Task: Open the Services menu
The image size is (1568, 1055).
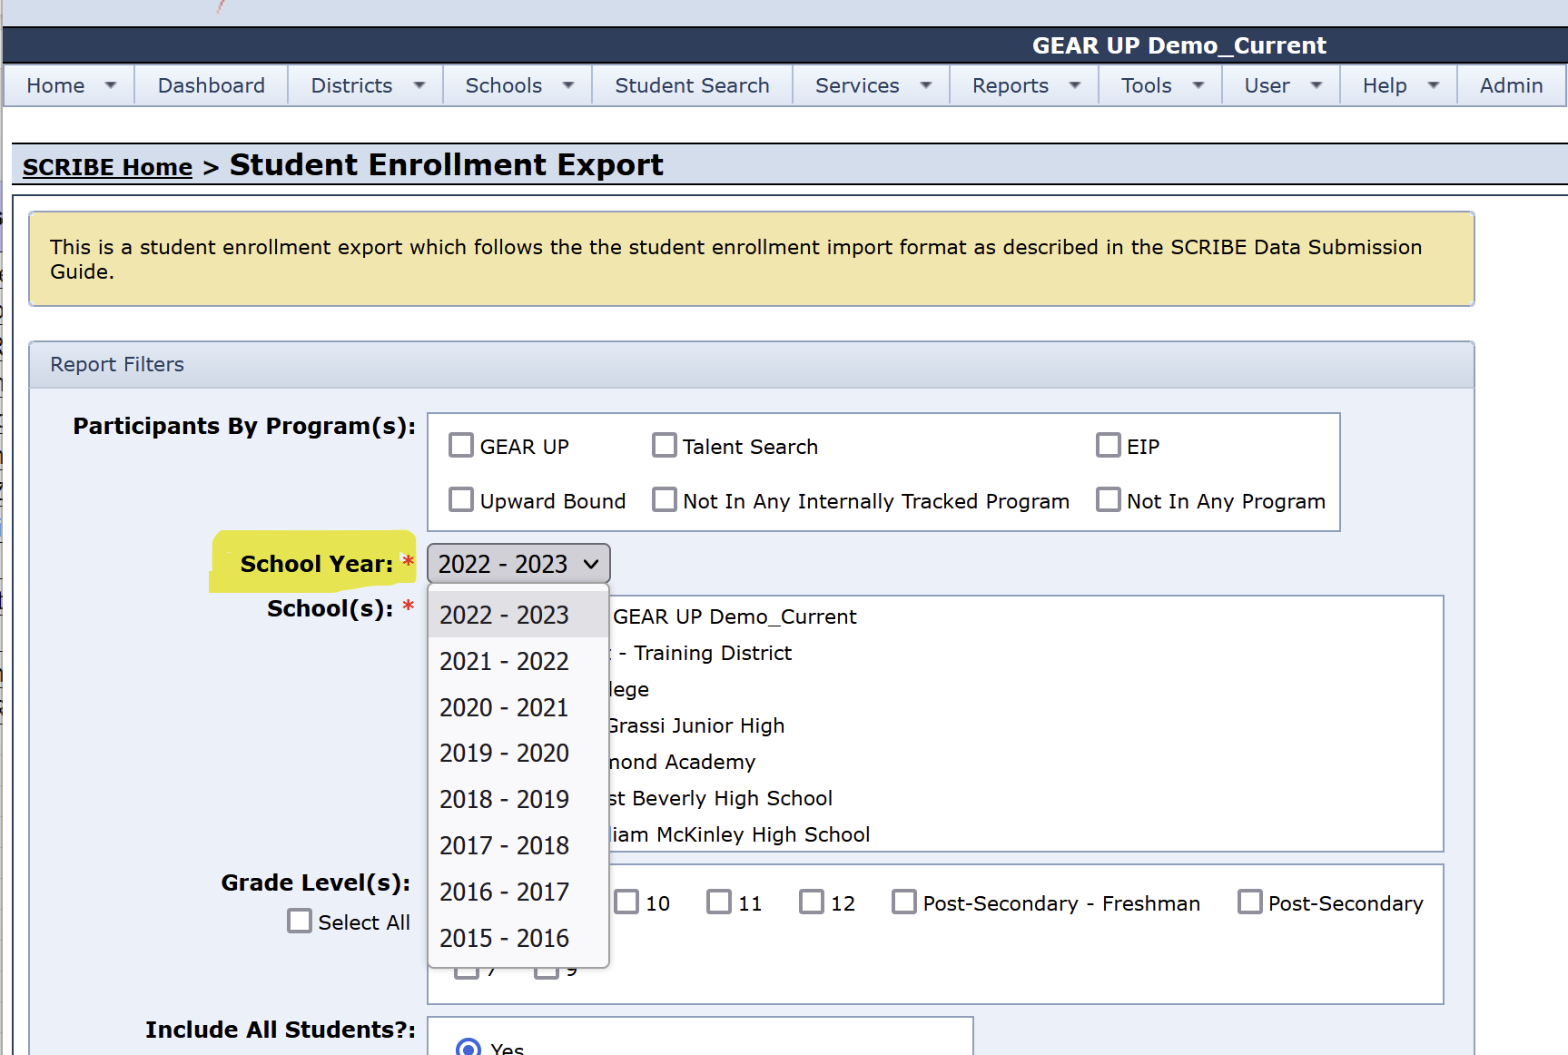Action: 872,85
